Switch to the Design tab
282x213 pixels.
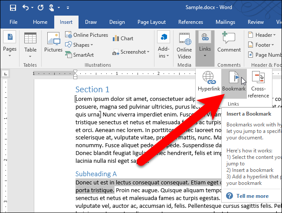[117, 22]
